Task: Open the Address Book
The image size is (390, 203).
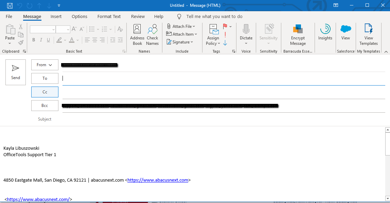Action: coord(137,35)
